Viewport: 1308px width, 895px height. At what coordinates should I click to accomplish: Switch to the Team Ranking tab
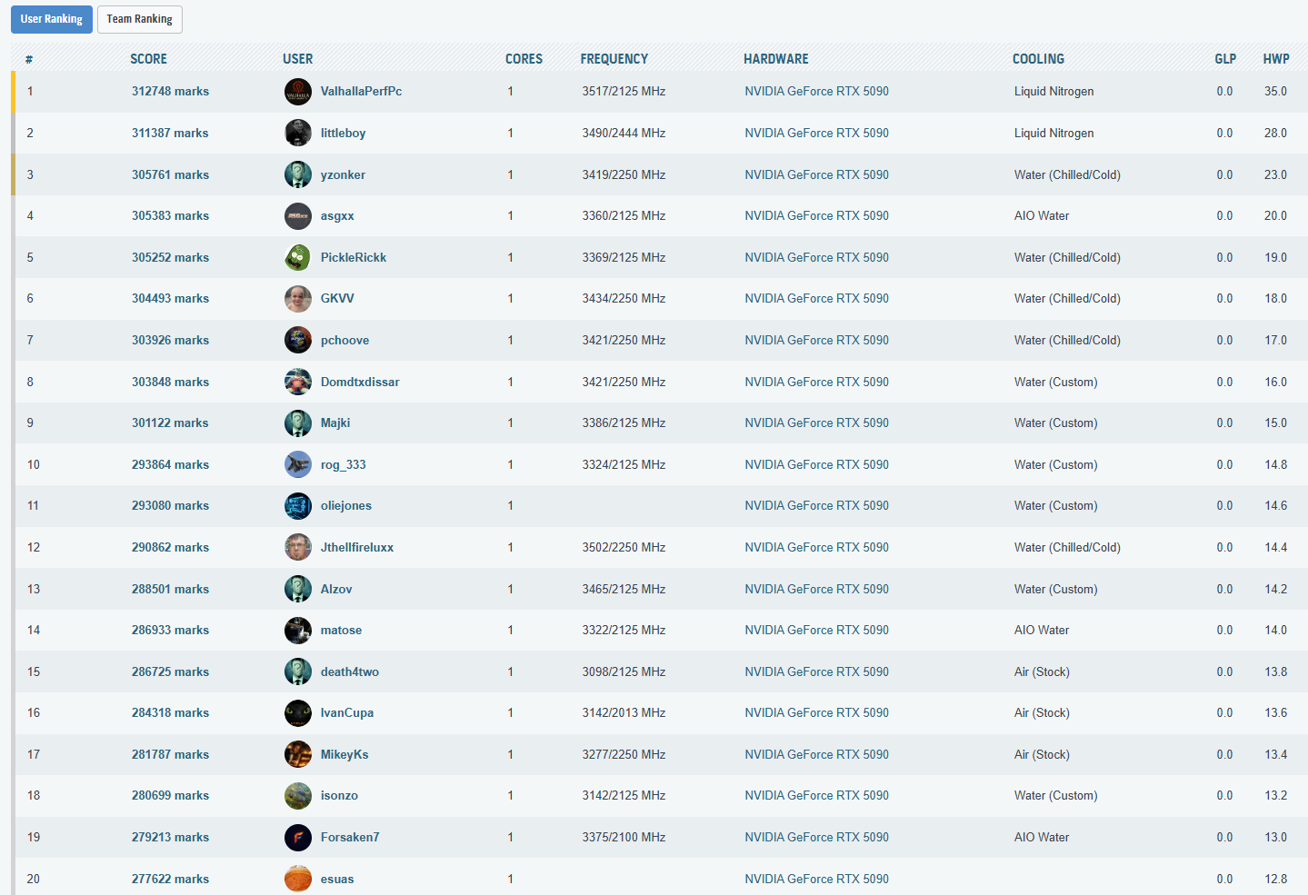tap(139, 19)
